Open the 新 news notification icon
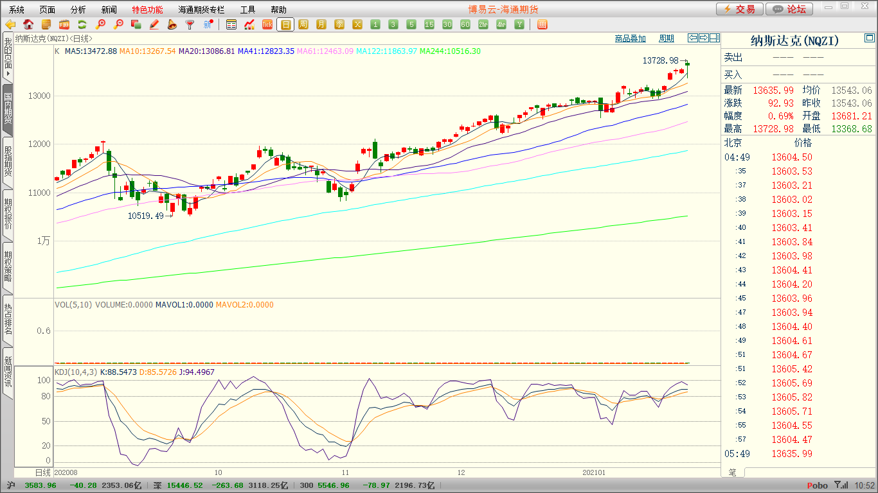Viewport: 878px width, 493px height. (208, 24)
